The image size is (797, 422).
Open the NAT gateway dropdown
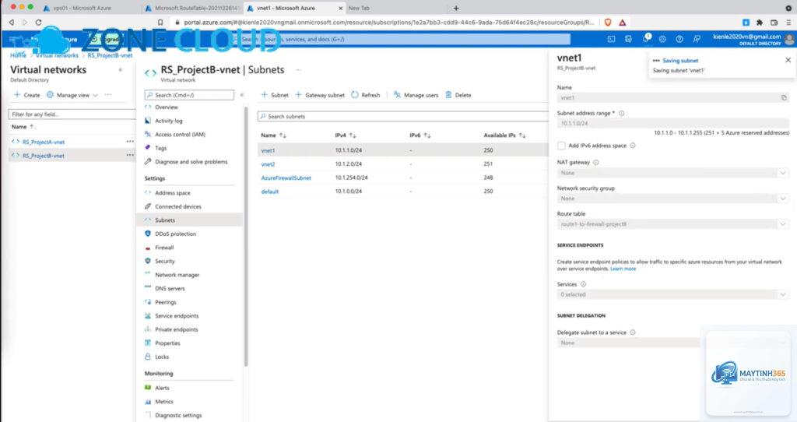click(x=673, y=173)
